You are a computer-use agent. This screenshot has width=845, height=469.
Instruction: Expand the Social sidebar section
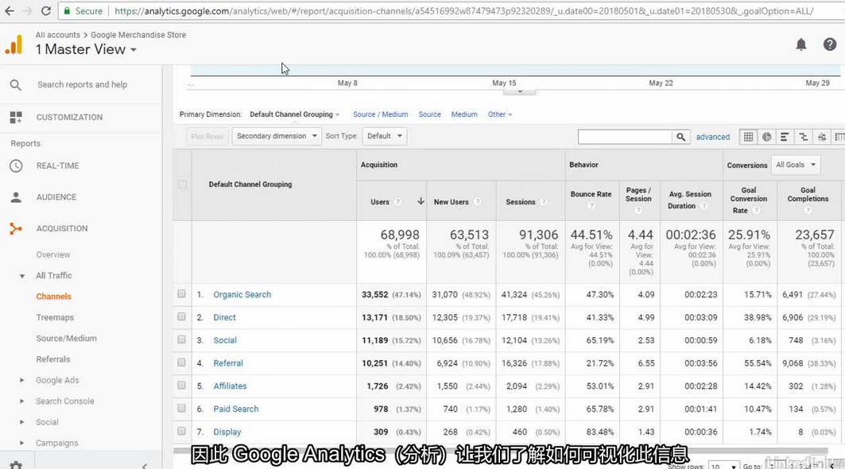click(22, 422)
